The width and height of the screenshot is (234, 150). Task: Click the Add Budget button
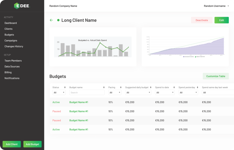[33, 144]
